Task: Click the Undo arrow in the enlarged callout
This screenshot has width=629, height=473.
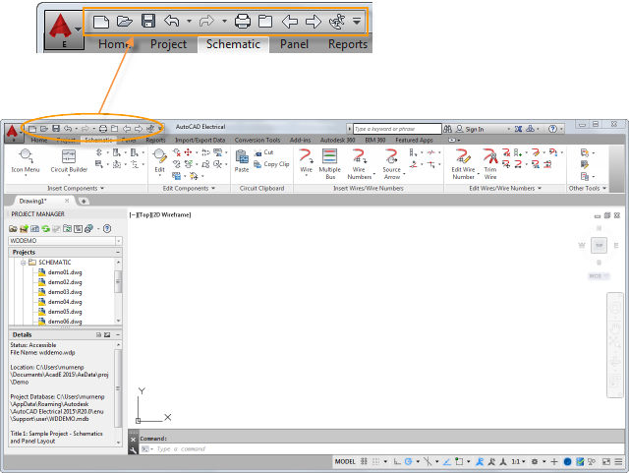Action: tap(172, 21)
